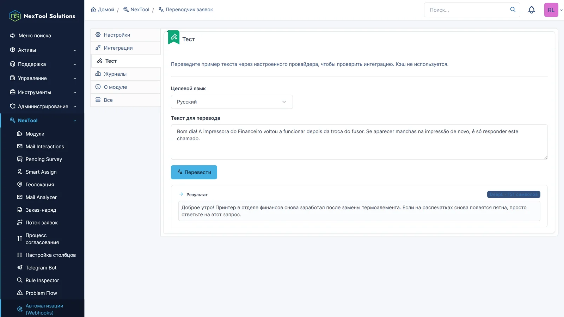Switch to the Журналы tab
This screenshot has width=564, height=317.
tap(125, 74)
